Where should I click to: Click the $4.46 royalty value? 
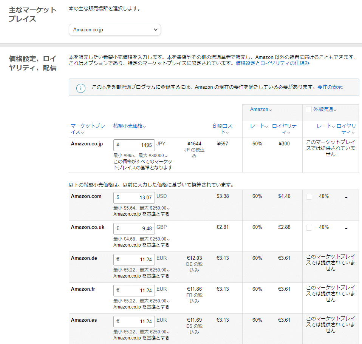pyautogui.click(x=284, y=196)
